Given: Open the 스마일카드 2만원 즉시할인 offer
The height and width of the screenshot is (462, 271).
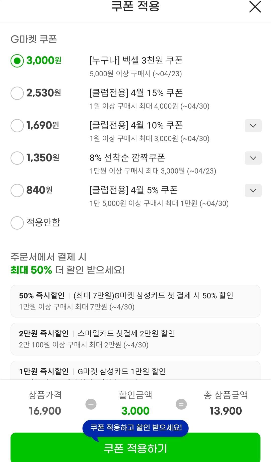Looking at the screenshot, I should (135, 339).
